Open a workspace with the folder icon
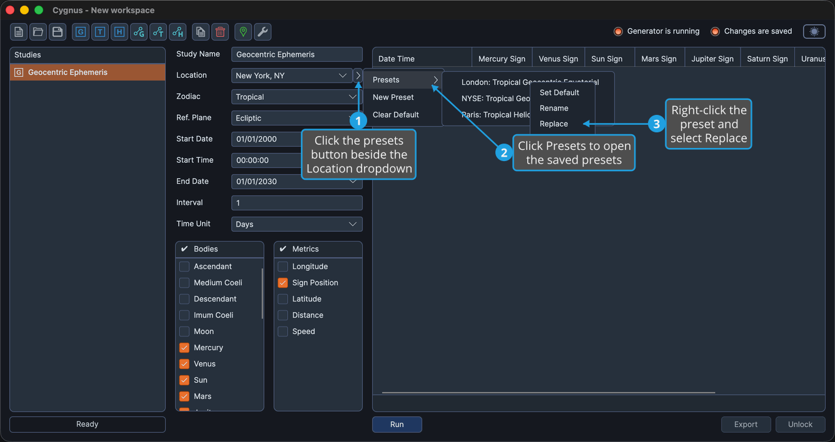 click(x=38, y=32)
